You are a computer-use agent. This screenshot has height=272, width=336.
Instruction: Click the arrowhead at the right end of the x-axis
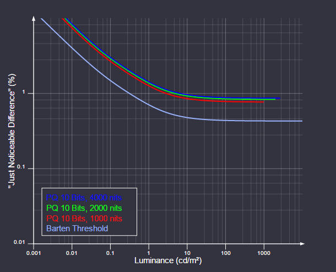click(x=302, y=244)
